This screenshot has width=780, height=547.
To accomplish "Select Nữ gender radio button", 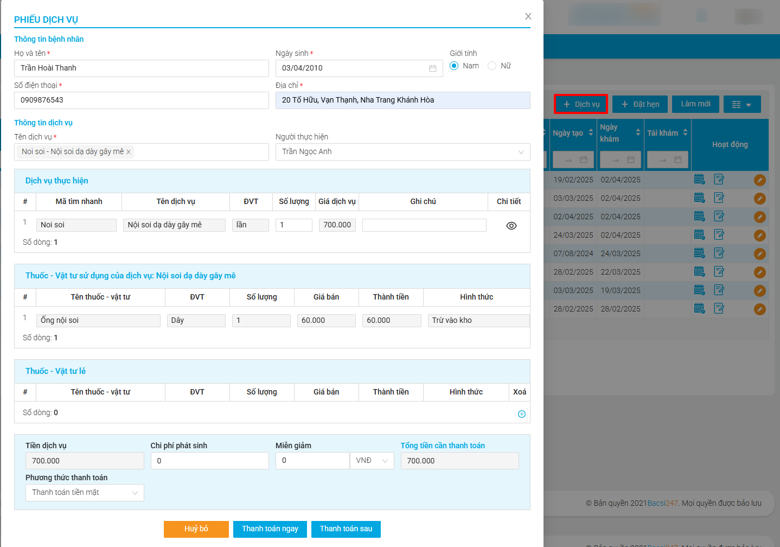I will [x=492, y=66].
